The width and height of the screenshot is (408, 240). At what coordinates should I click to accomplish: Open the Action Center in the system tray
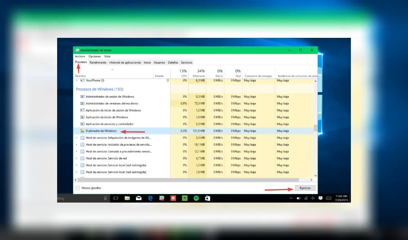320,199
